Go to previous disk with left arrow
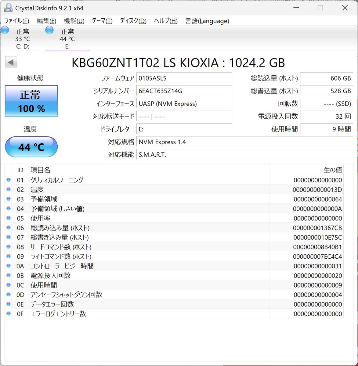Viewport: 358px width, 366px height. [x=11, y=63]
